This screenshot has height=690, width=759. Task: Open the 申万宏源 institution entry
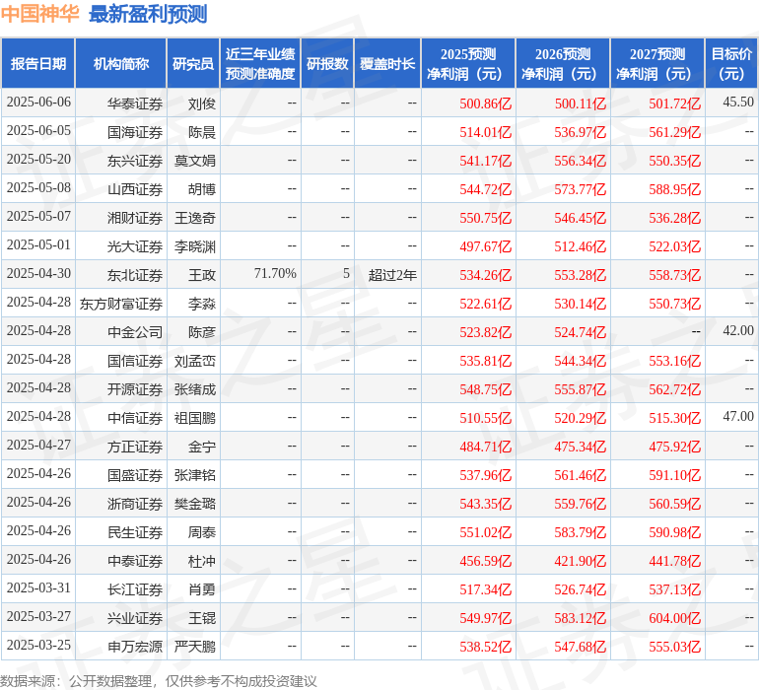click(x=135, y=647)
